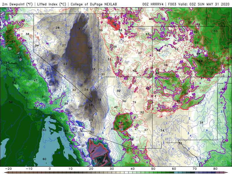Click the 30 label on the color scale
232x174 pixels.
pyautogui.click(x=112, y=169)
